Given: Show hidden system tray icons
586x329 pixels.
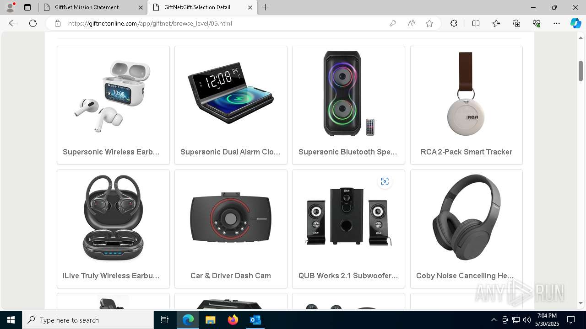Looking at the screenshot, I should click(x=494, y=320).
